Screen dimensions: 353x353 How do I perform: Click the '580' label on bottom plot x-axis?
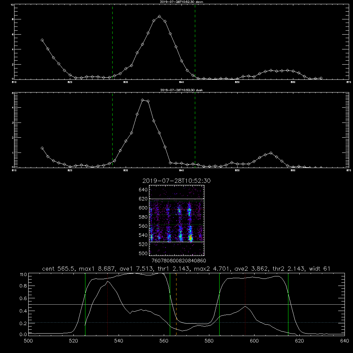pos(209,341)
